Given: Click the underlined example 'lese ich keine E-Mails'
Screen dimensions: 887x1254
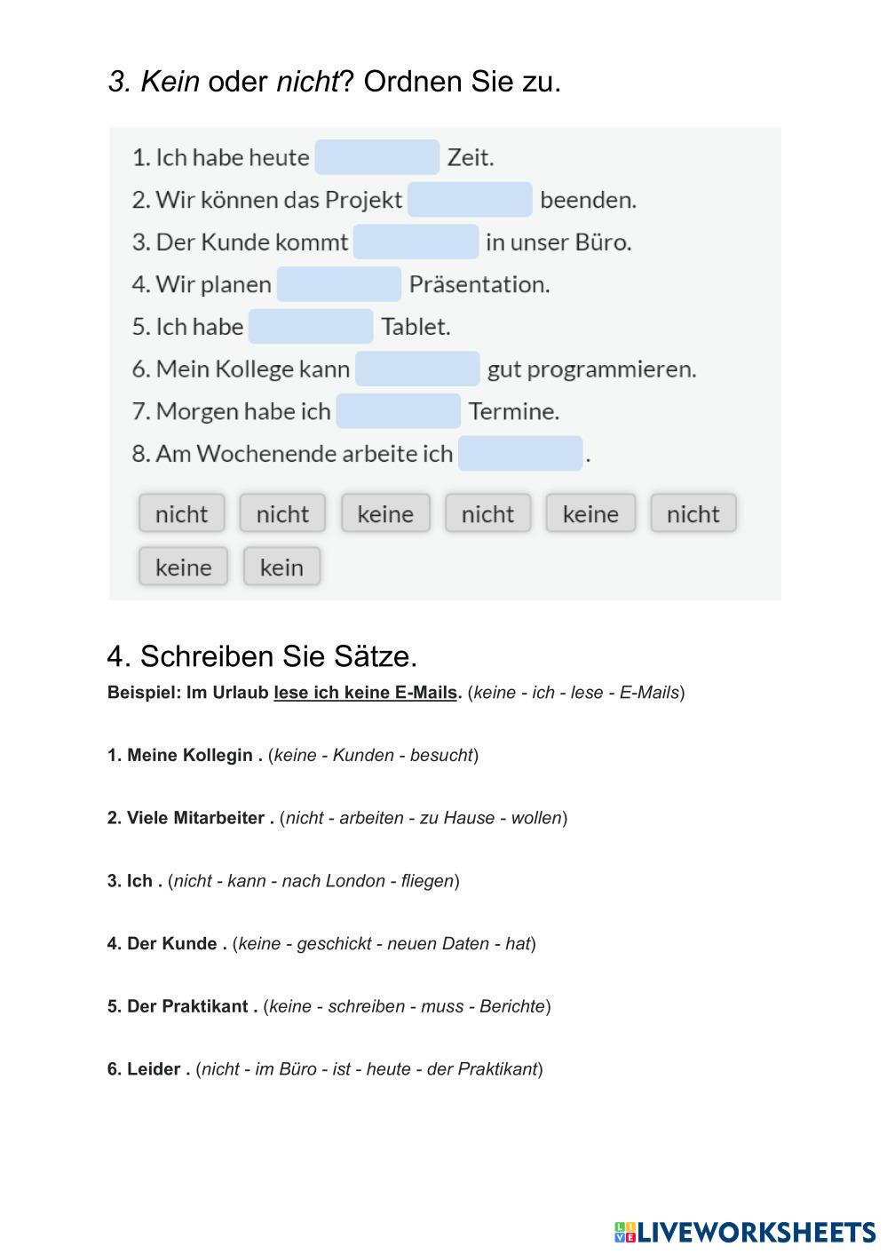Looking at the screenshot, I should [x=365, y=693].
